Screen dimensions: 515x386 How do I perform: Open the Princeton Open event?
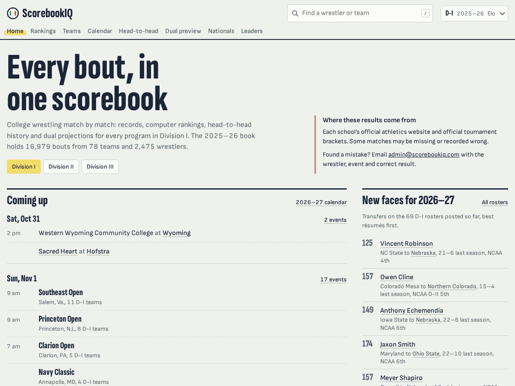[x=60, y=319]
